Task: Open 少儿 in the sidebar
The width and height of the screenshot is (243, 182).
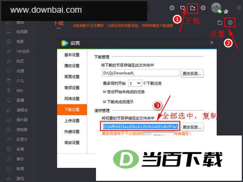Action: point(20,81)
